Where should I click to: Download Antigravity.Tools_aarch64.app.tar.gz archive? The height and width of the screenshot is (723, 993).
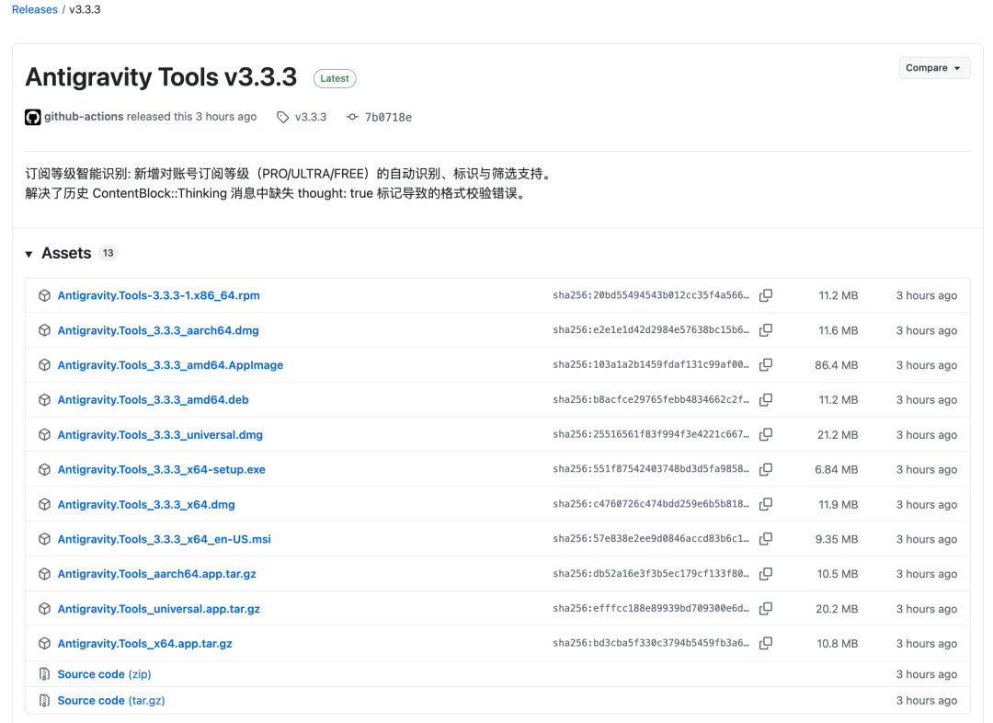coord(156,574)
